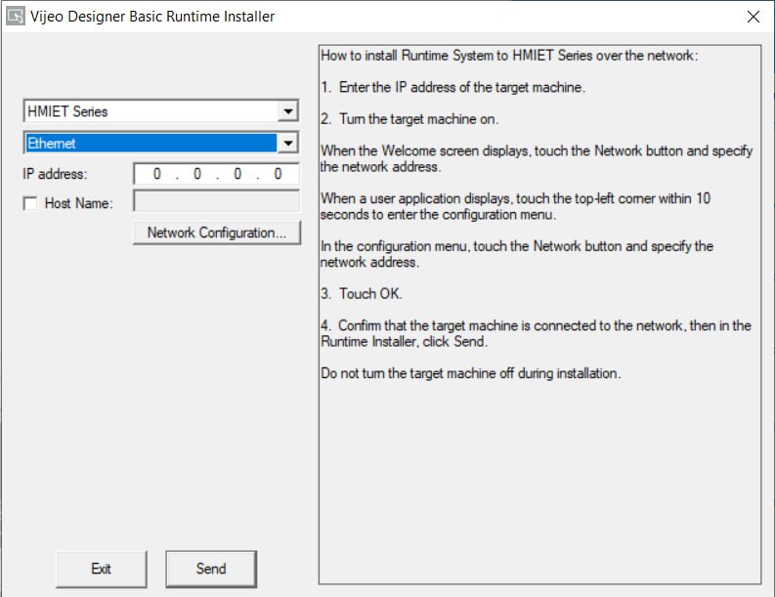Click the fourth IP address octet
Image resolution: width=775 pixels, height=597 pixels.
[x=278, y=174]
